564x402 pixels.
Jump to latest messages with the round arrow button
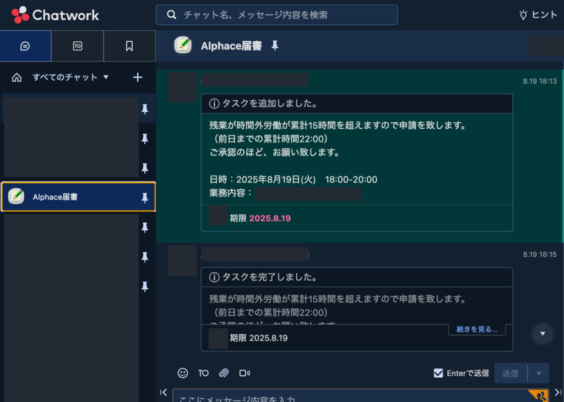click(543, 334)
